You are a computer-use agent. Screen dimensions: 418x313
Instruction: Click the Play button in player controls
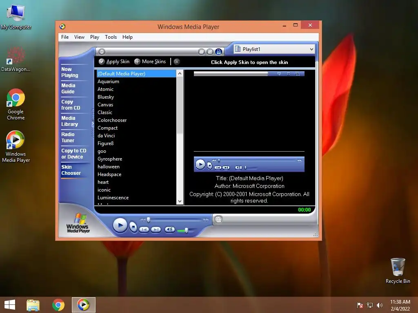tap(120, 225)
